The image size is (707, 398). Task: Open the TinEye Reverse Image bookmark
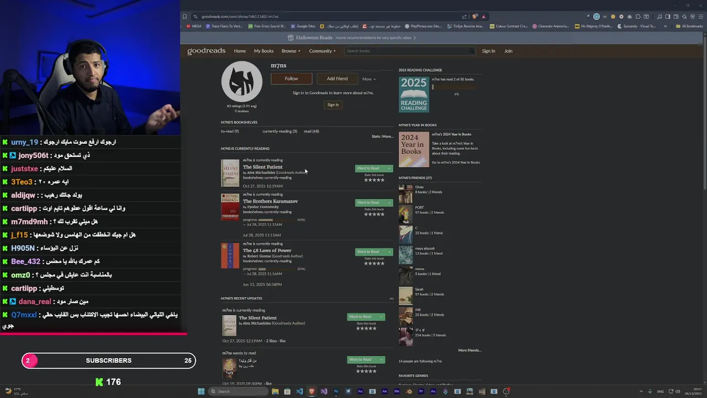(x=466, y=26)
